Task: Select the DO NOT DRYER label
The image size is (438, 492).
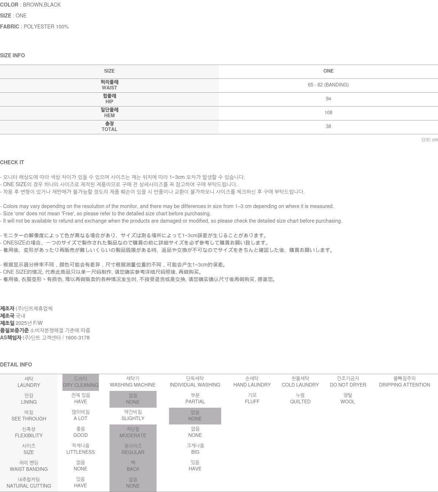Action: (348, 382)
